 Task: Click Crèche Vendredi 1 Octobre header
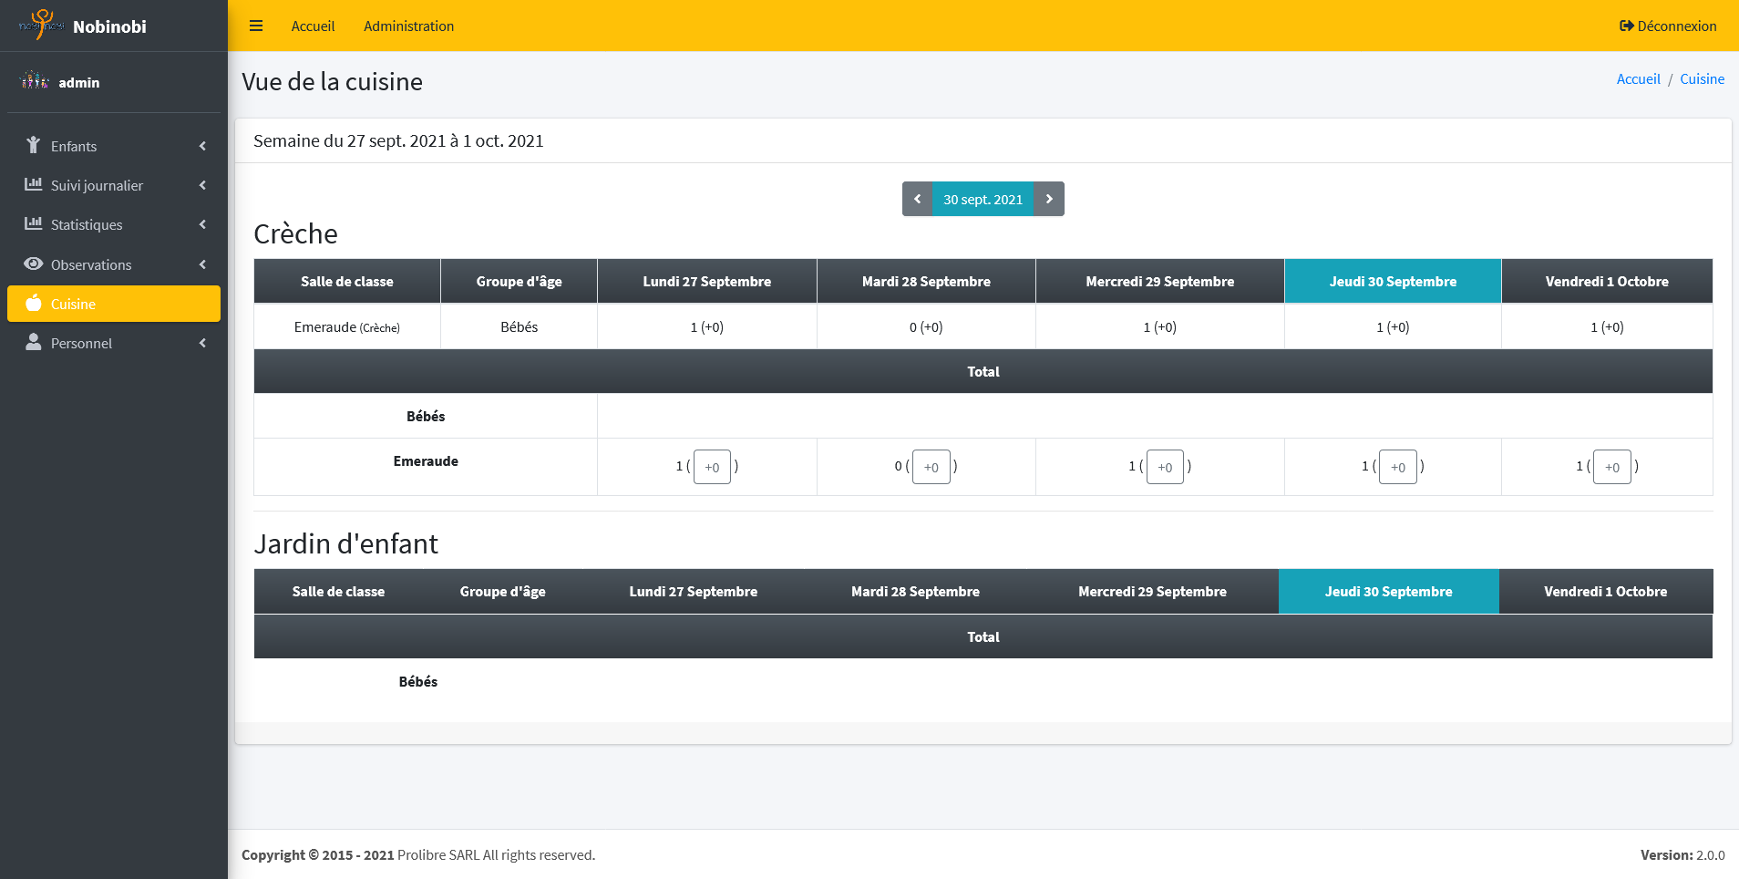pyautogui.click(x=1607, y=281)
